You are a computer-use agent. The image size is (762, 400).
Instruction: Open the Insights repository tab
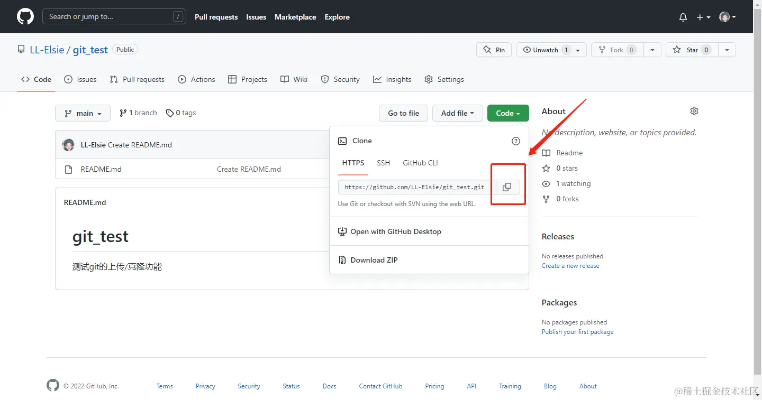392,79
